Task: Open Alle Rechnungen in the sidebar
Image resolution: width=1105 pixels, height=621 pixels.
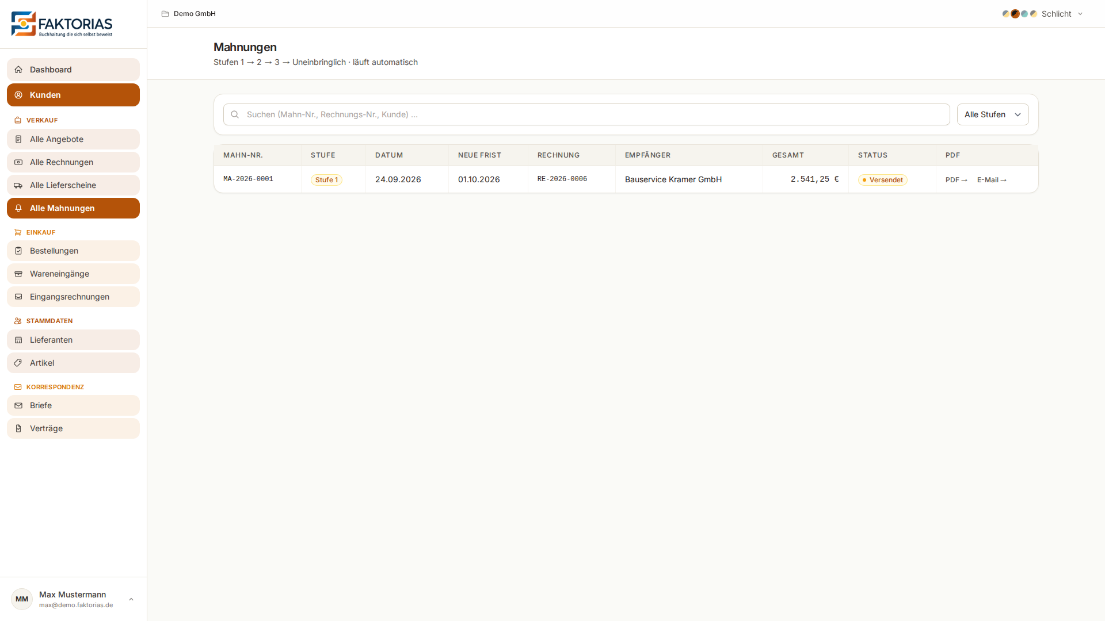Action: (73, 162)
